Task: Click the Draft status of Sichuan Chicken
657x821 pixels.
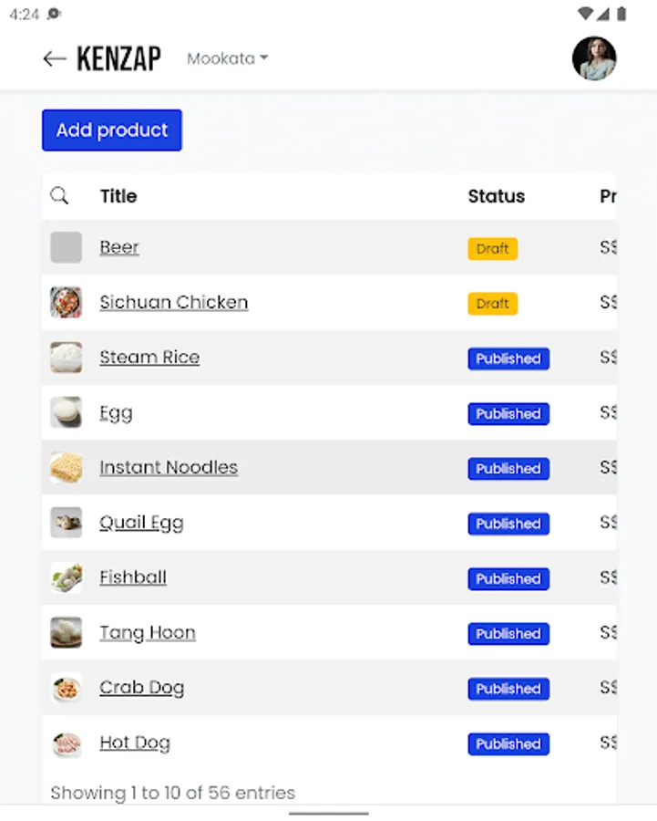Action: [492, 304]
